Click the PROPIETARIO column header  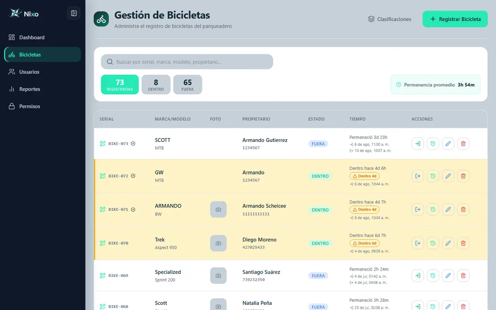pos(256,119)
